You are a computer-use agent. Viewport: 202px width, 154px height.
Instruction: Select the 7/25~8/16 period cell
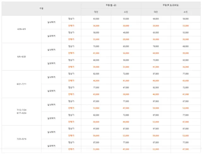(x=21, y=139)
